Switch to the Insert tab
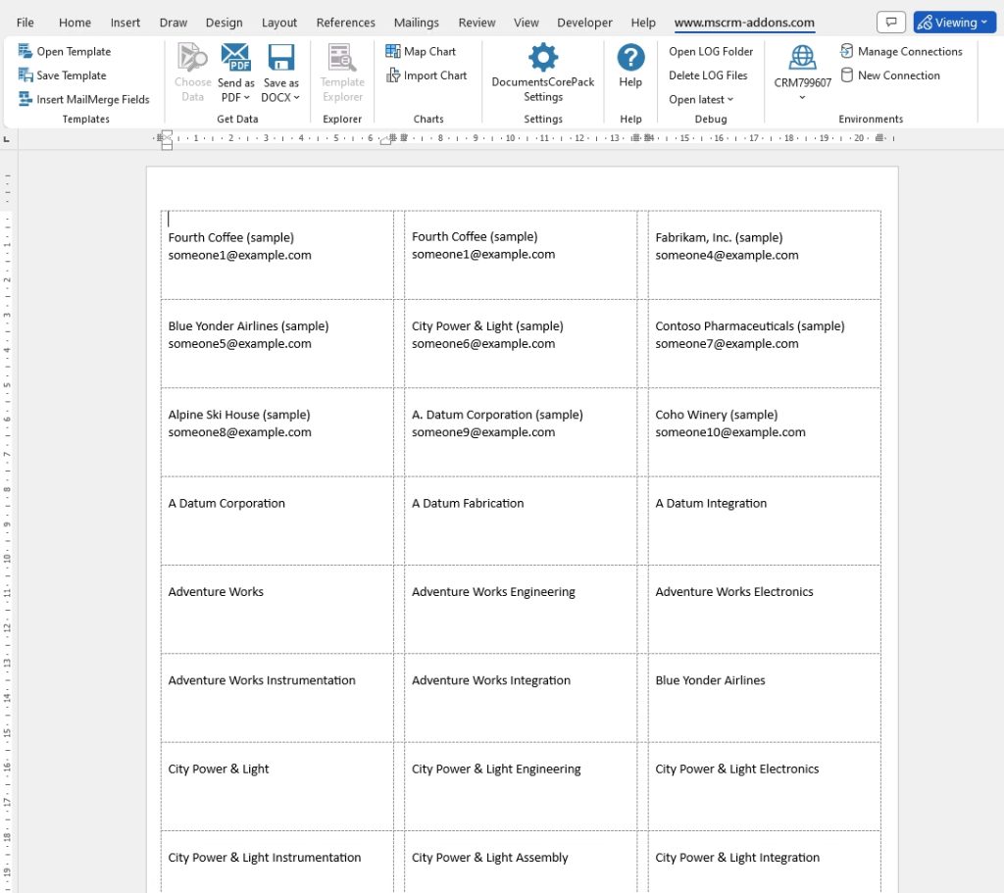 point(125,23)
